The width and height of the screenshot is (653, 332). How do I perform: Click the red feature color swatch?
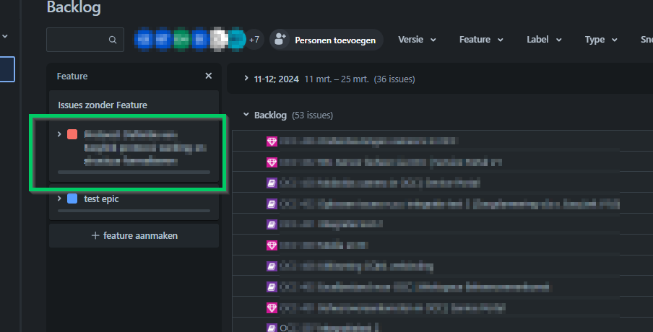(x=72, y=134)
